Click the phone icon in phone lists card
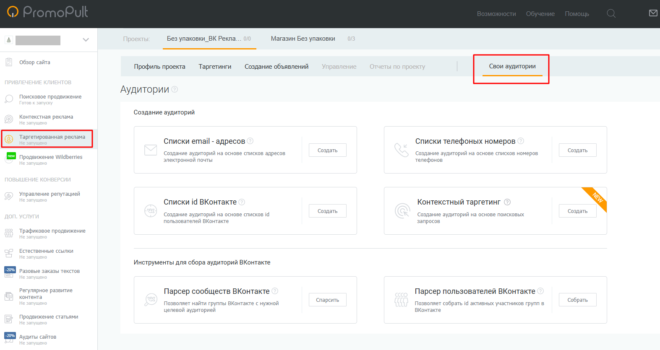This screenshot has width=660, height=350. click(x=402, y=150)
